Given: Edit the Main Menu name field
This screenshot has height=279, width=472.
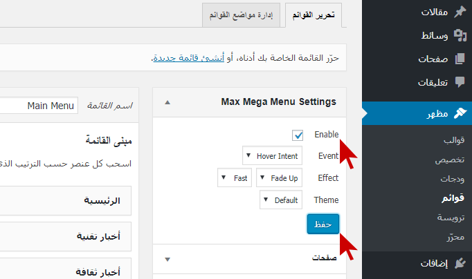Looking at the screenshot, I should [x=39, y=106].
